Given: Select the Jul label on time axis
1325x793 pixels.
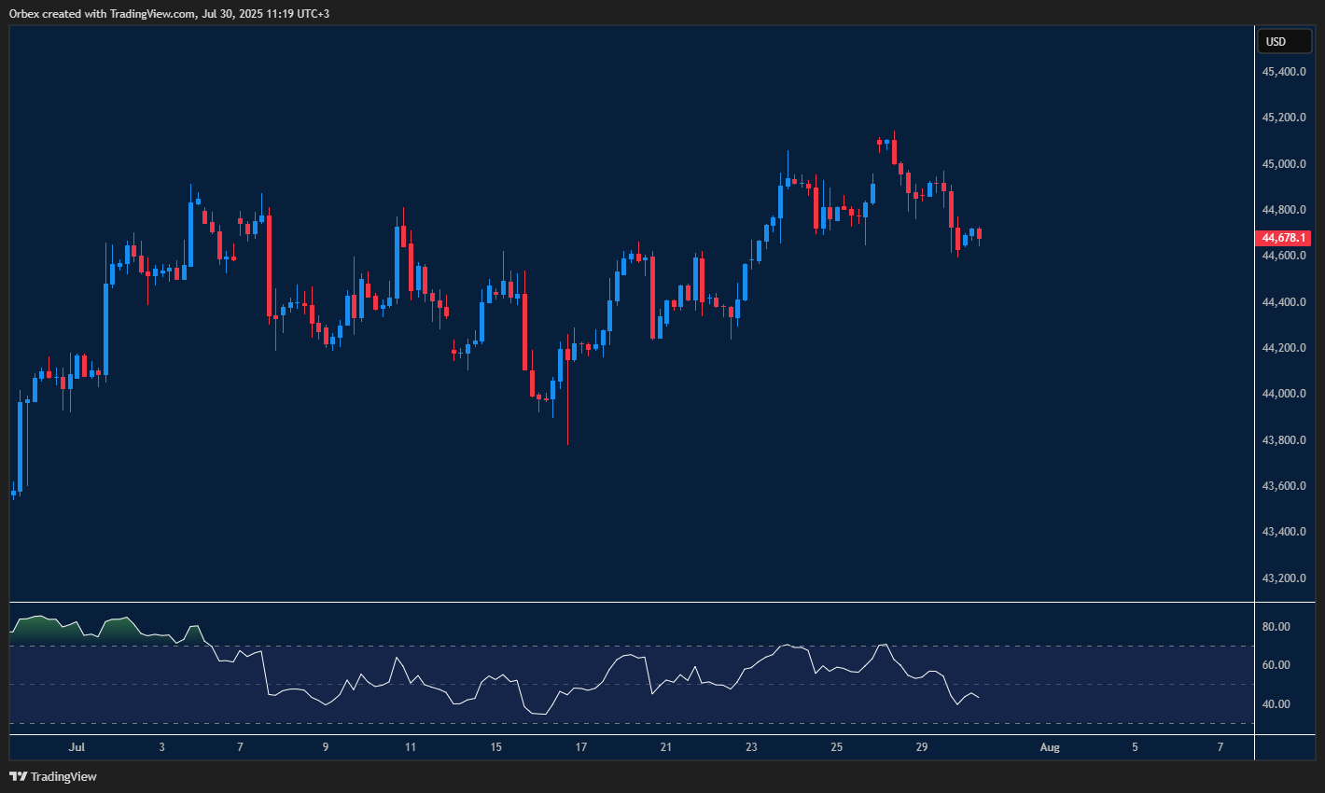Looking at the screenshot, I should point(77,747).
